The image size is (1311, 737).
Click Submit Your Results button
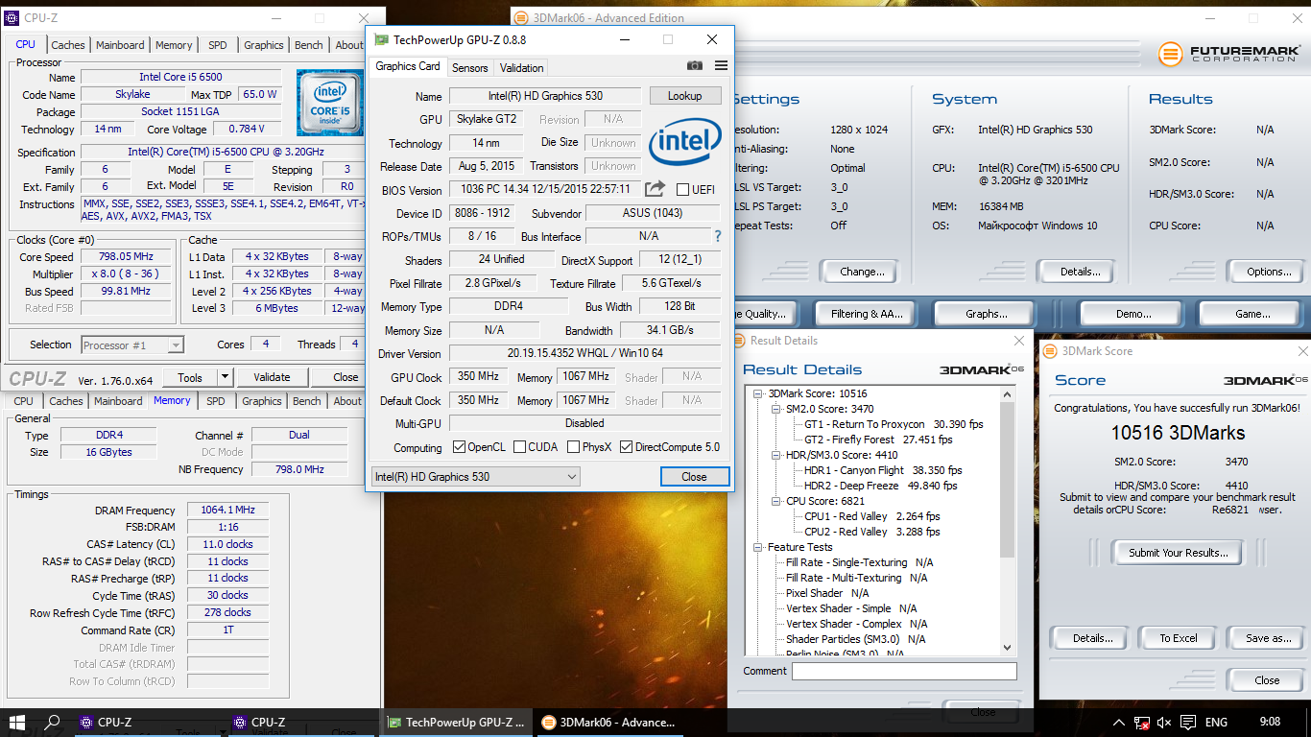point(1178,553)
